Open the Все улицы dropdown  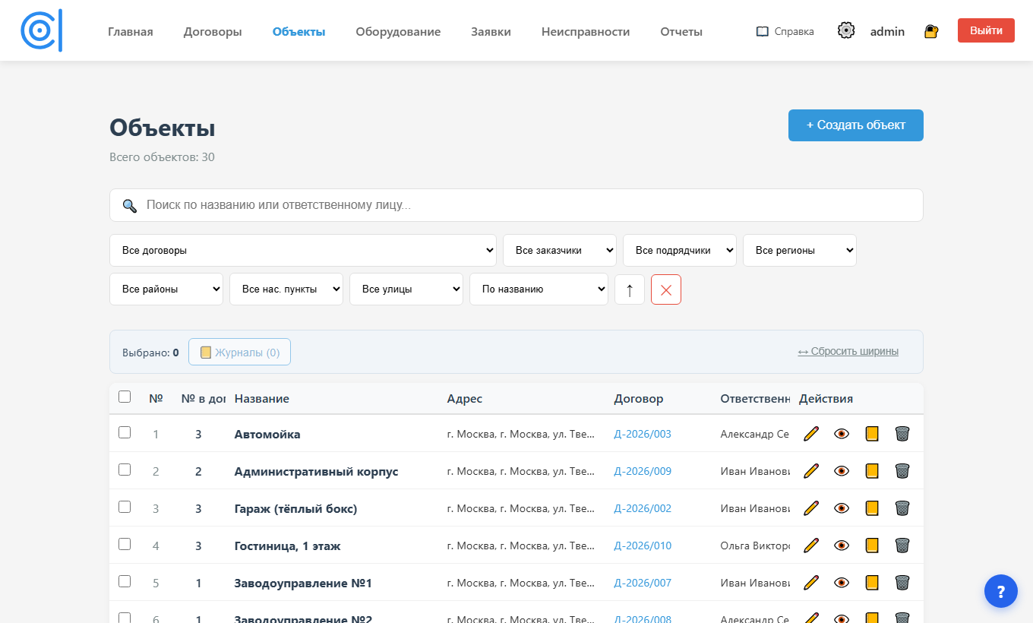(x=406, y=289)
